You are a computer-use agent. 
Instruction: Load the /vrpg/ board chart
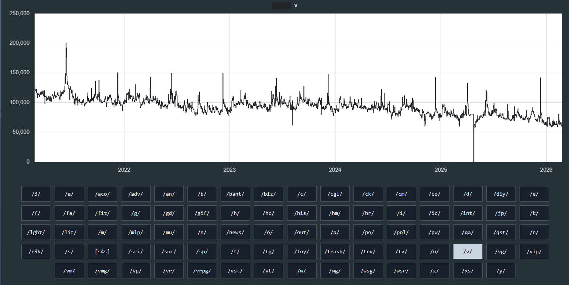pyautogui.click(x=202, y=271)
